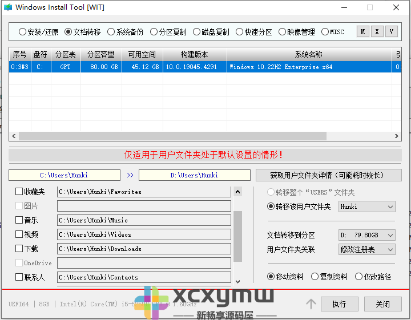Click the 分区容量 column header
The height and width of the screenshot is (320, 411).
point(101,54)
